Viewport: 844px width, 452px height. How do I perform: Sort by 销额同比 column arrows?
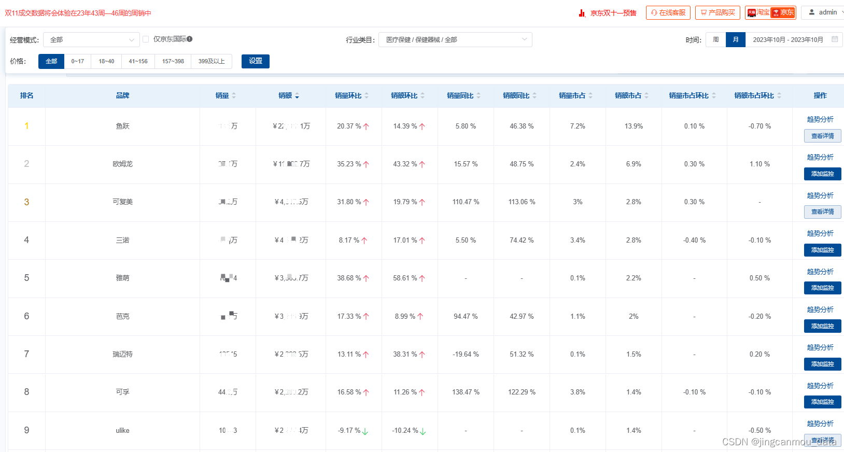(534, 95)
